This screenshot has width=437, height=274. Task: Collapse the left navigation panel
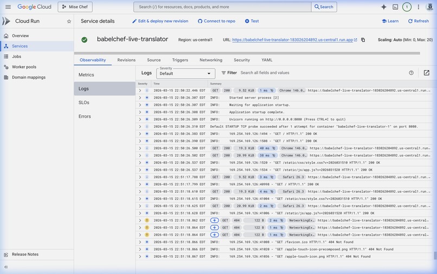point(6,267)
